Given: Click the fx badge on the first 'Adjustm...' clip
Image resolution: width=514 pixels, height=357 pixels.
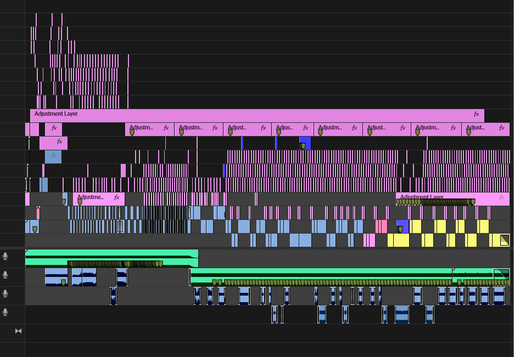Looking at the screenshot, I should (166, 128).
